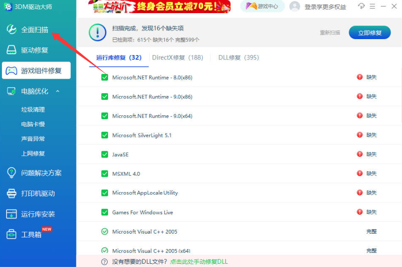Switch to DLL修复 (395) tab
Image resolution: width=402 pixels, height=267 pixels.
click(x=239, y=57)
